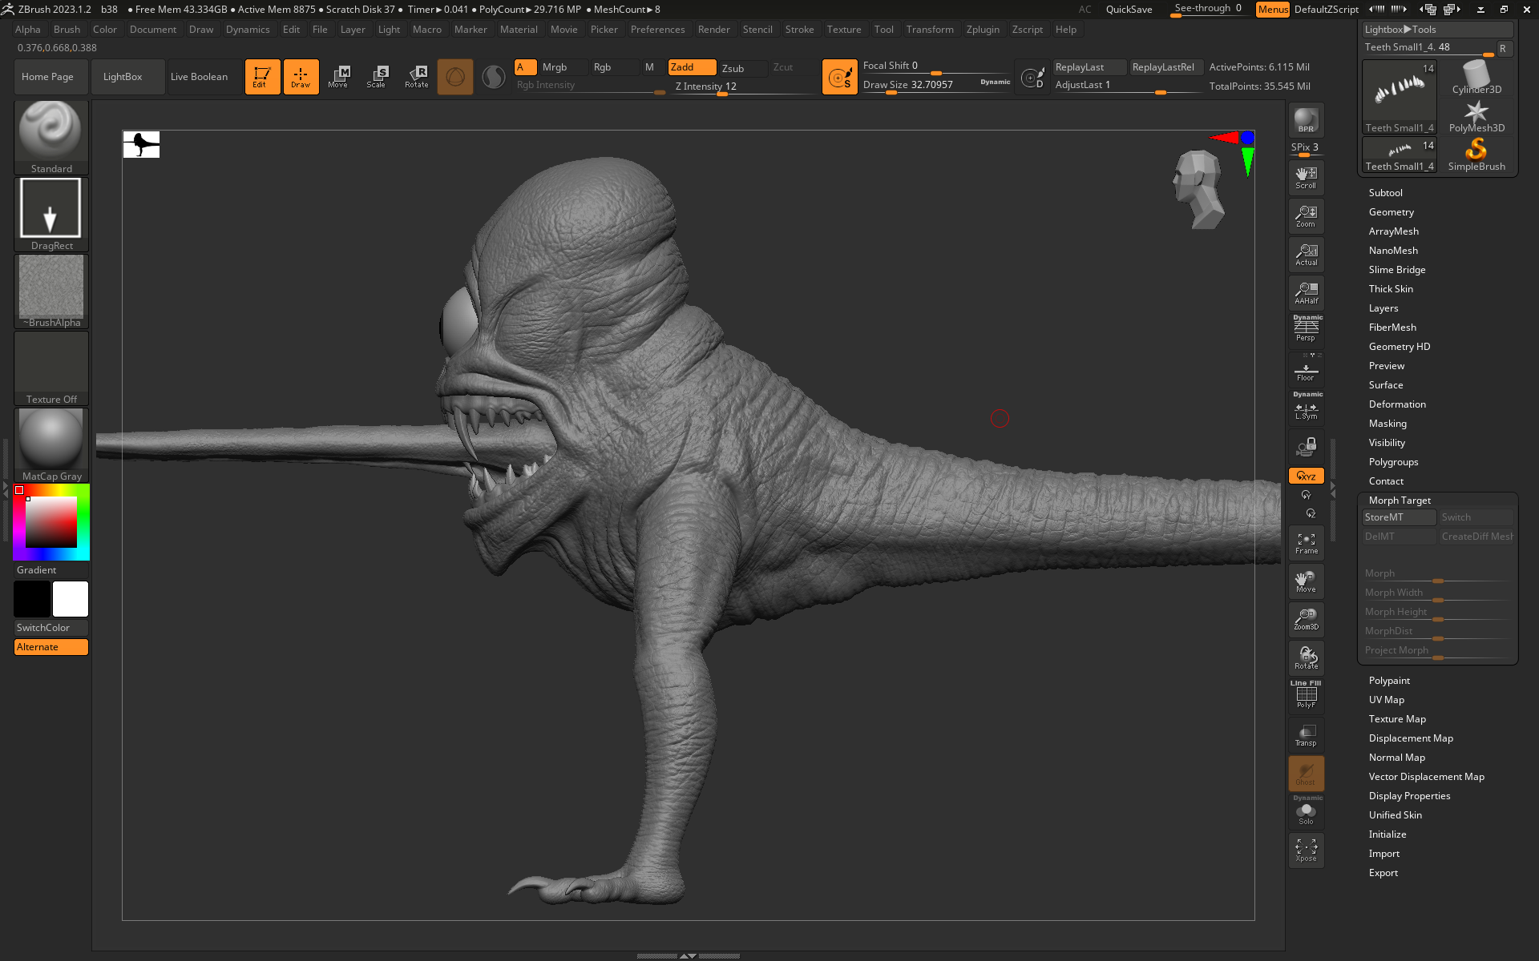
Task: Open the Transform menu
Action: (930, 30)
